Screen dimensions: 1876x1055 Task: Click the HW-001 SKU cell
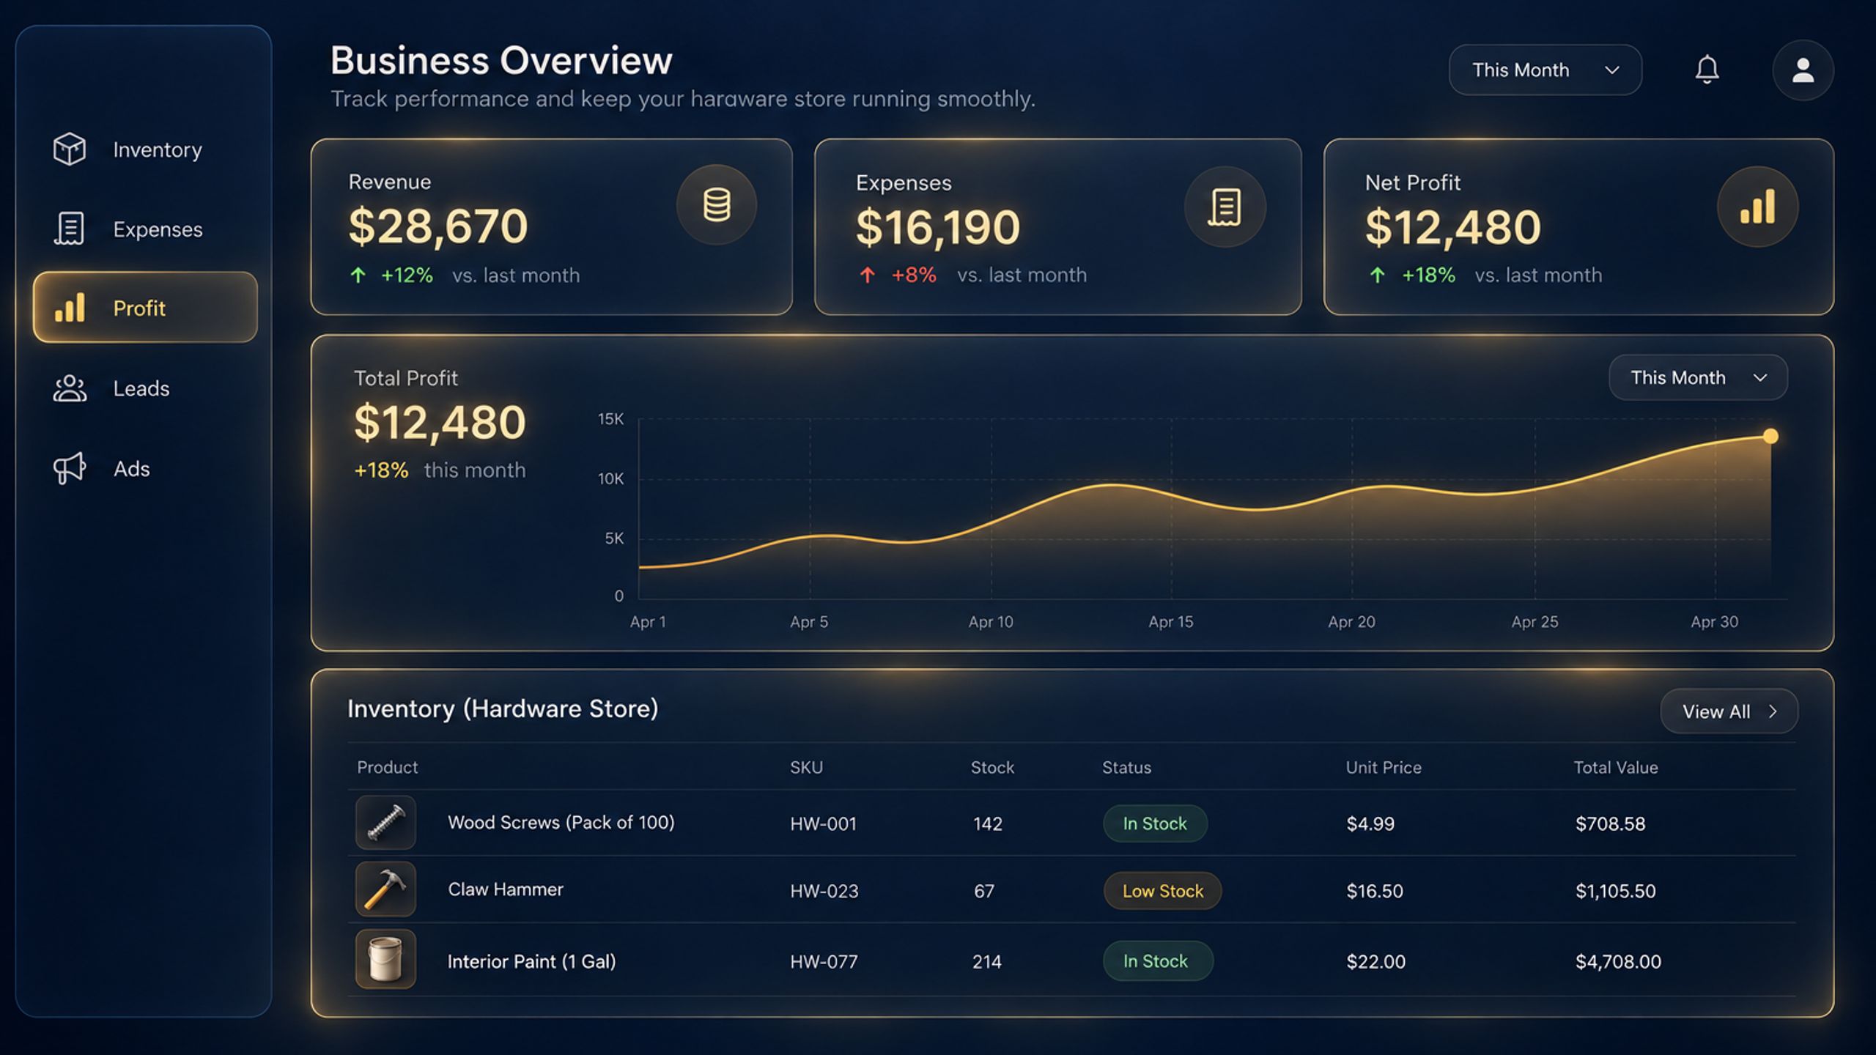(x=823, y=823)
